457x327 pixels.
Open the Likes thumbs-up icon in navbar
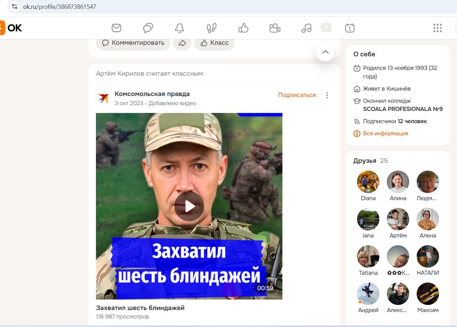pyautogui.click(x=243, y=28)
